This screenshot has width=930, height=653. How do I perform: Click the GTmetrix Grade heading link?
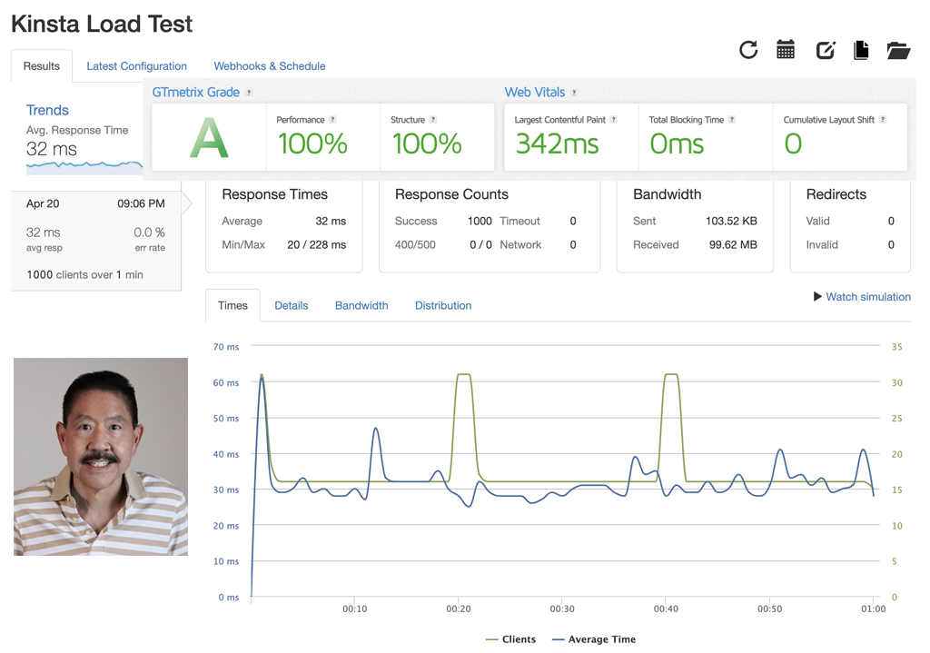point(196,92)
